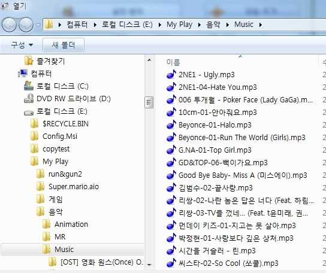Click the music icon of 리쌍-03-TV를 껐네
Image resolution: width=326 pixels, height=273 pixels.
click(x=171, y=213)
